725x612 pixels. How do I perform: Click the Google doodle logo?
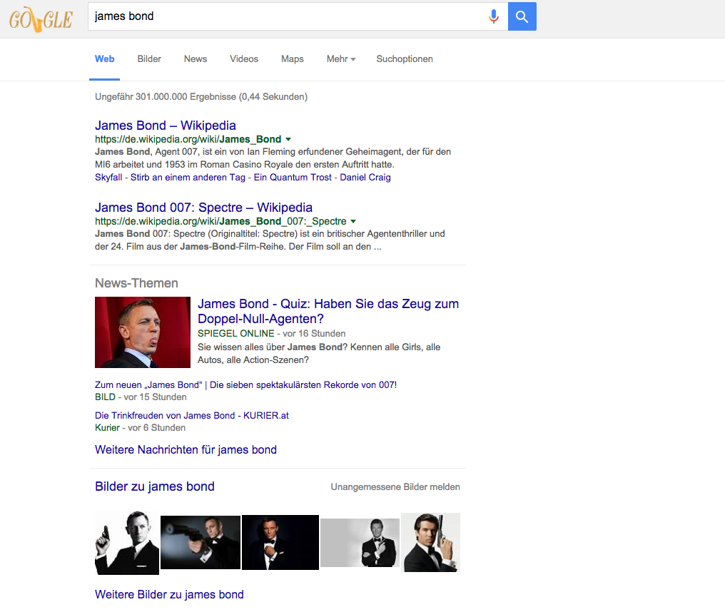[41, 19]
